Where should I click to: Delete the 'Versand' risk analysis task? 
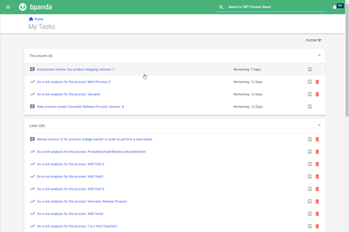317,94
